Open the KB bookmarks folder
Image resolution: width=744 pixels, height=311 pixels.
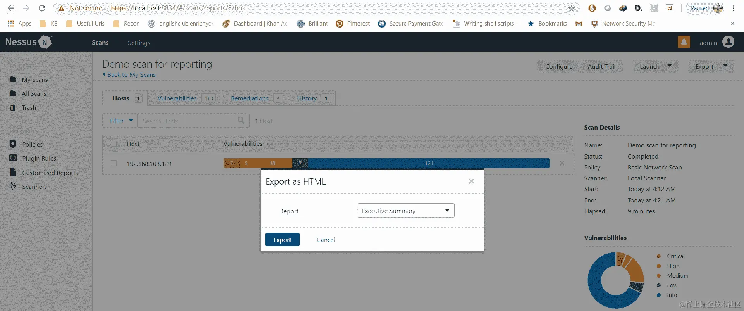pos(49,24)
